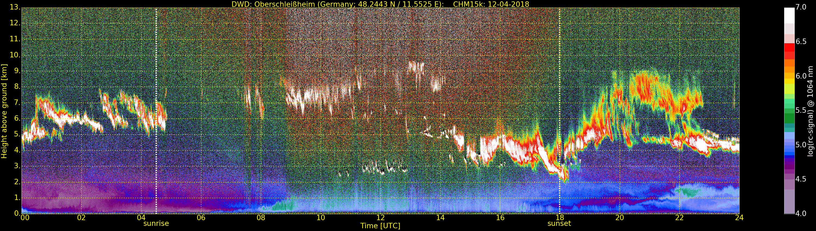Click the colorbar tick value 6.5

pos(801,42)
